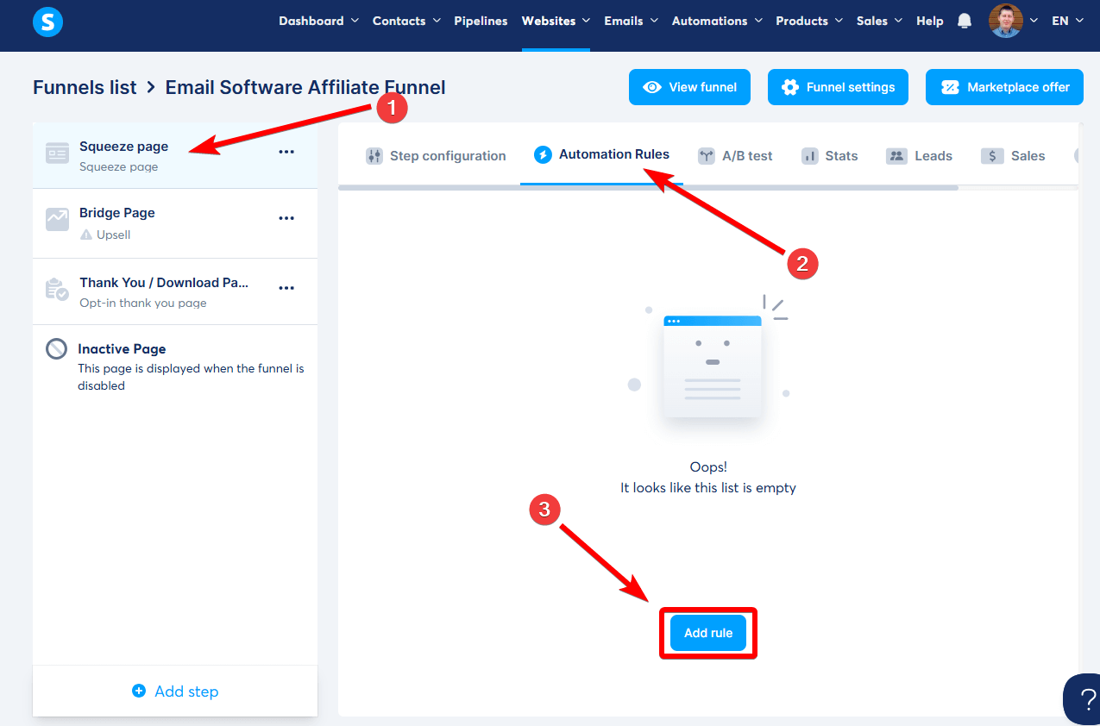The height and width of the screenshot is (726, 1100).
Task: Click the eye icon on View funnel
Action: point(652,87)
